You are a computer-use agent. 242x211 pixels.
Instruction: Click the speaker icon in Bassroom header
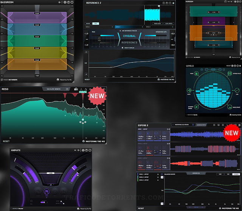click(60, 2)
